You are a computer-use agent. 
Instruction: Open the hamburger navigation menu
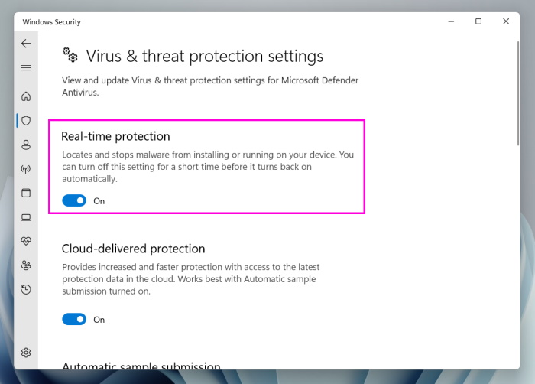(x=26, y=68)
